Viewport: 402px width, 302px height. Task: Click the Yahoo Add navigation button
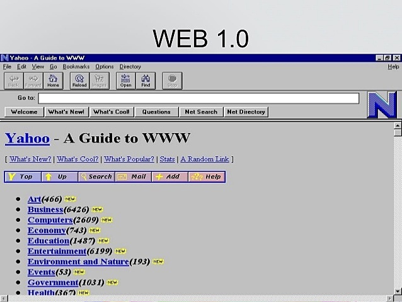tap(169, 177)
